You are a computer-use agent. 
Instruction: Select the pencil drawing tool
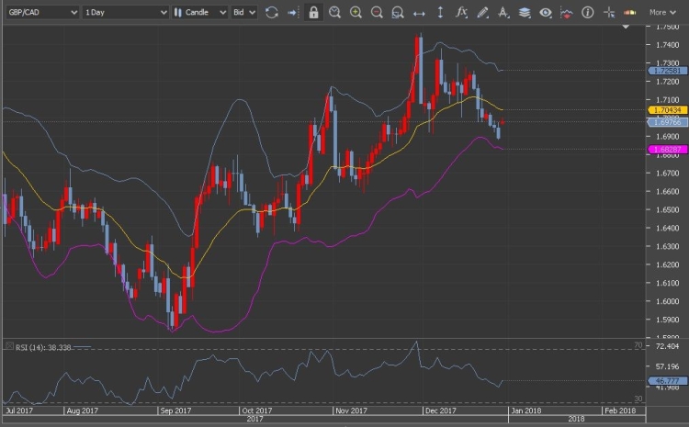tap(483, 12)
